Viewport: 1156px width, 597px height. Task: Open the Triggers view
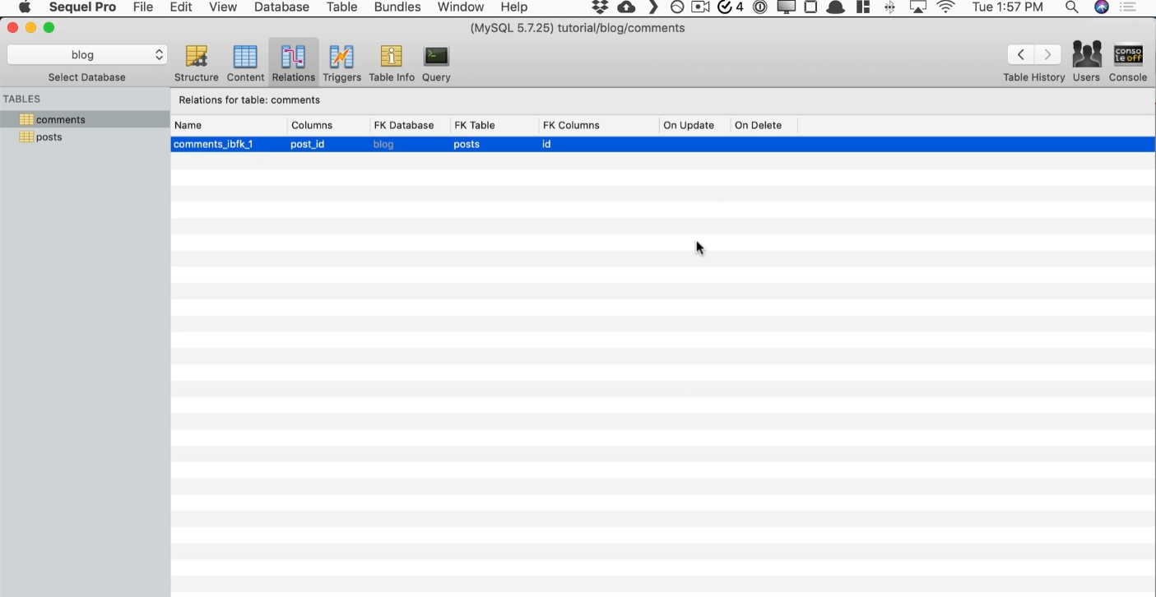point(342,63)
